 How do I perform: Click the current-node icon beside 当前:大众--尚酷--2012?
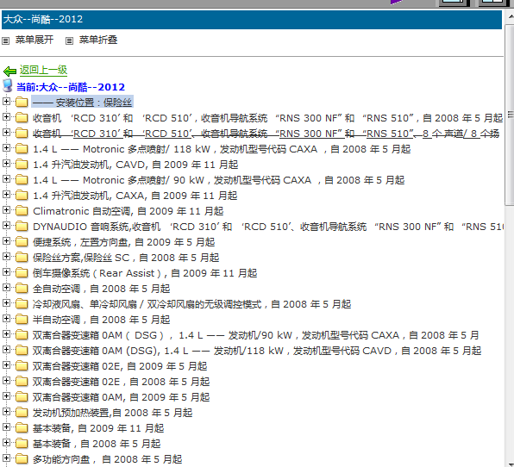8,86
